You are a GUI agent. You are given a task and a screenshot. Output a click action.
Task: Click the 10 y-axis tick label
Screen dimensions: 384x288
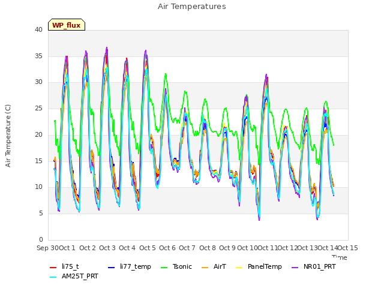tap(38, 187)
